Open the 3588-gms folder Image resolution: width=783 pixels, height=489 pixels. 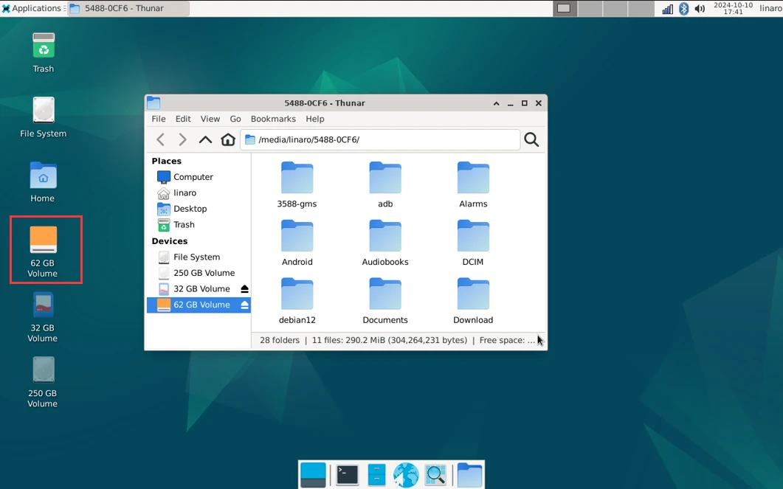coord(297,184)
